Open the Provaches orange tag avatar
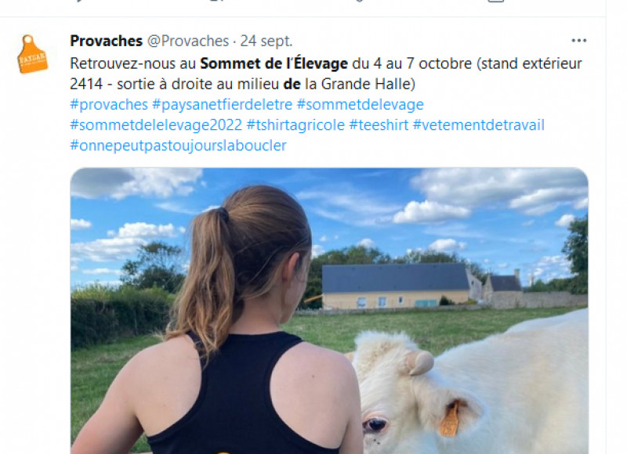 [x=32, y=54]
